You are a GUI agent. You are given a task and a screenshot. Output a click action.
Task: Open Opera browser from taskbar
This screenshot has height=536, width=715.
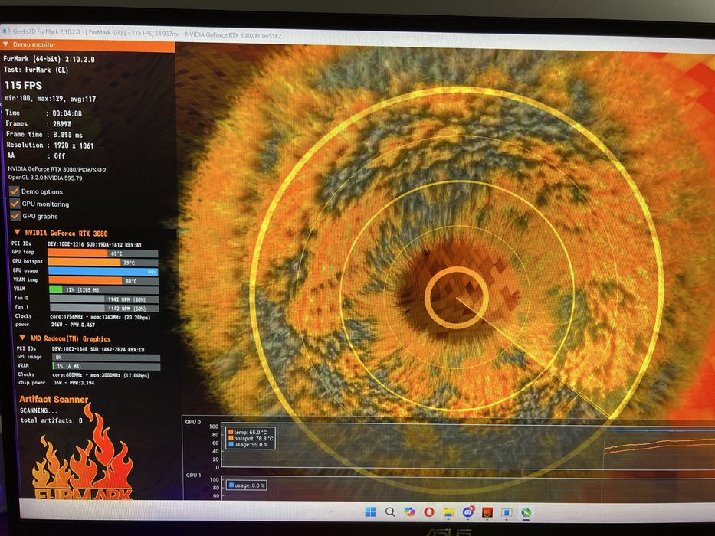point(428,511)
